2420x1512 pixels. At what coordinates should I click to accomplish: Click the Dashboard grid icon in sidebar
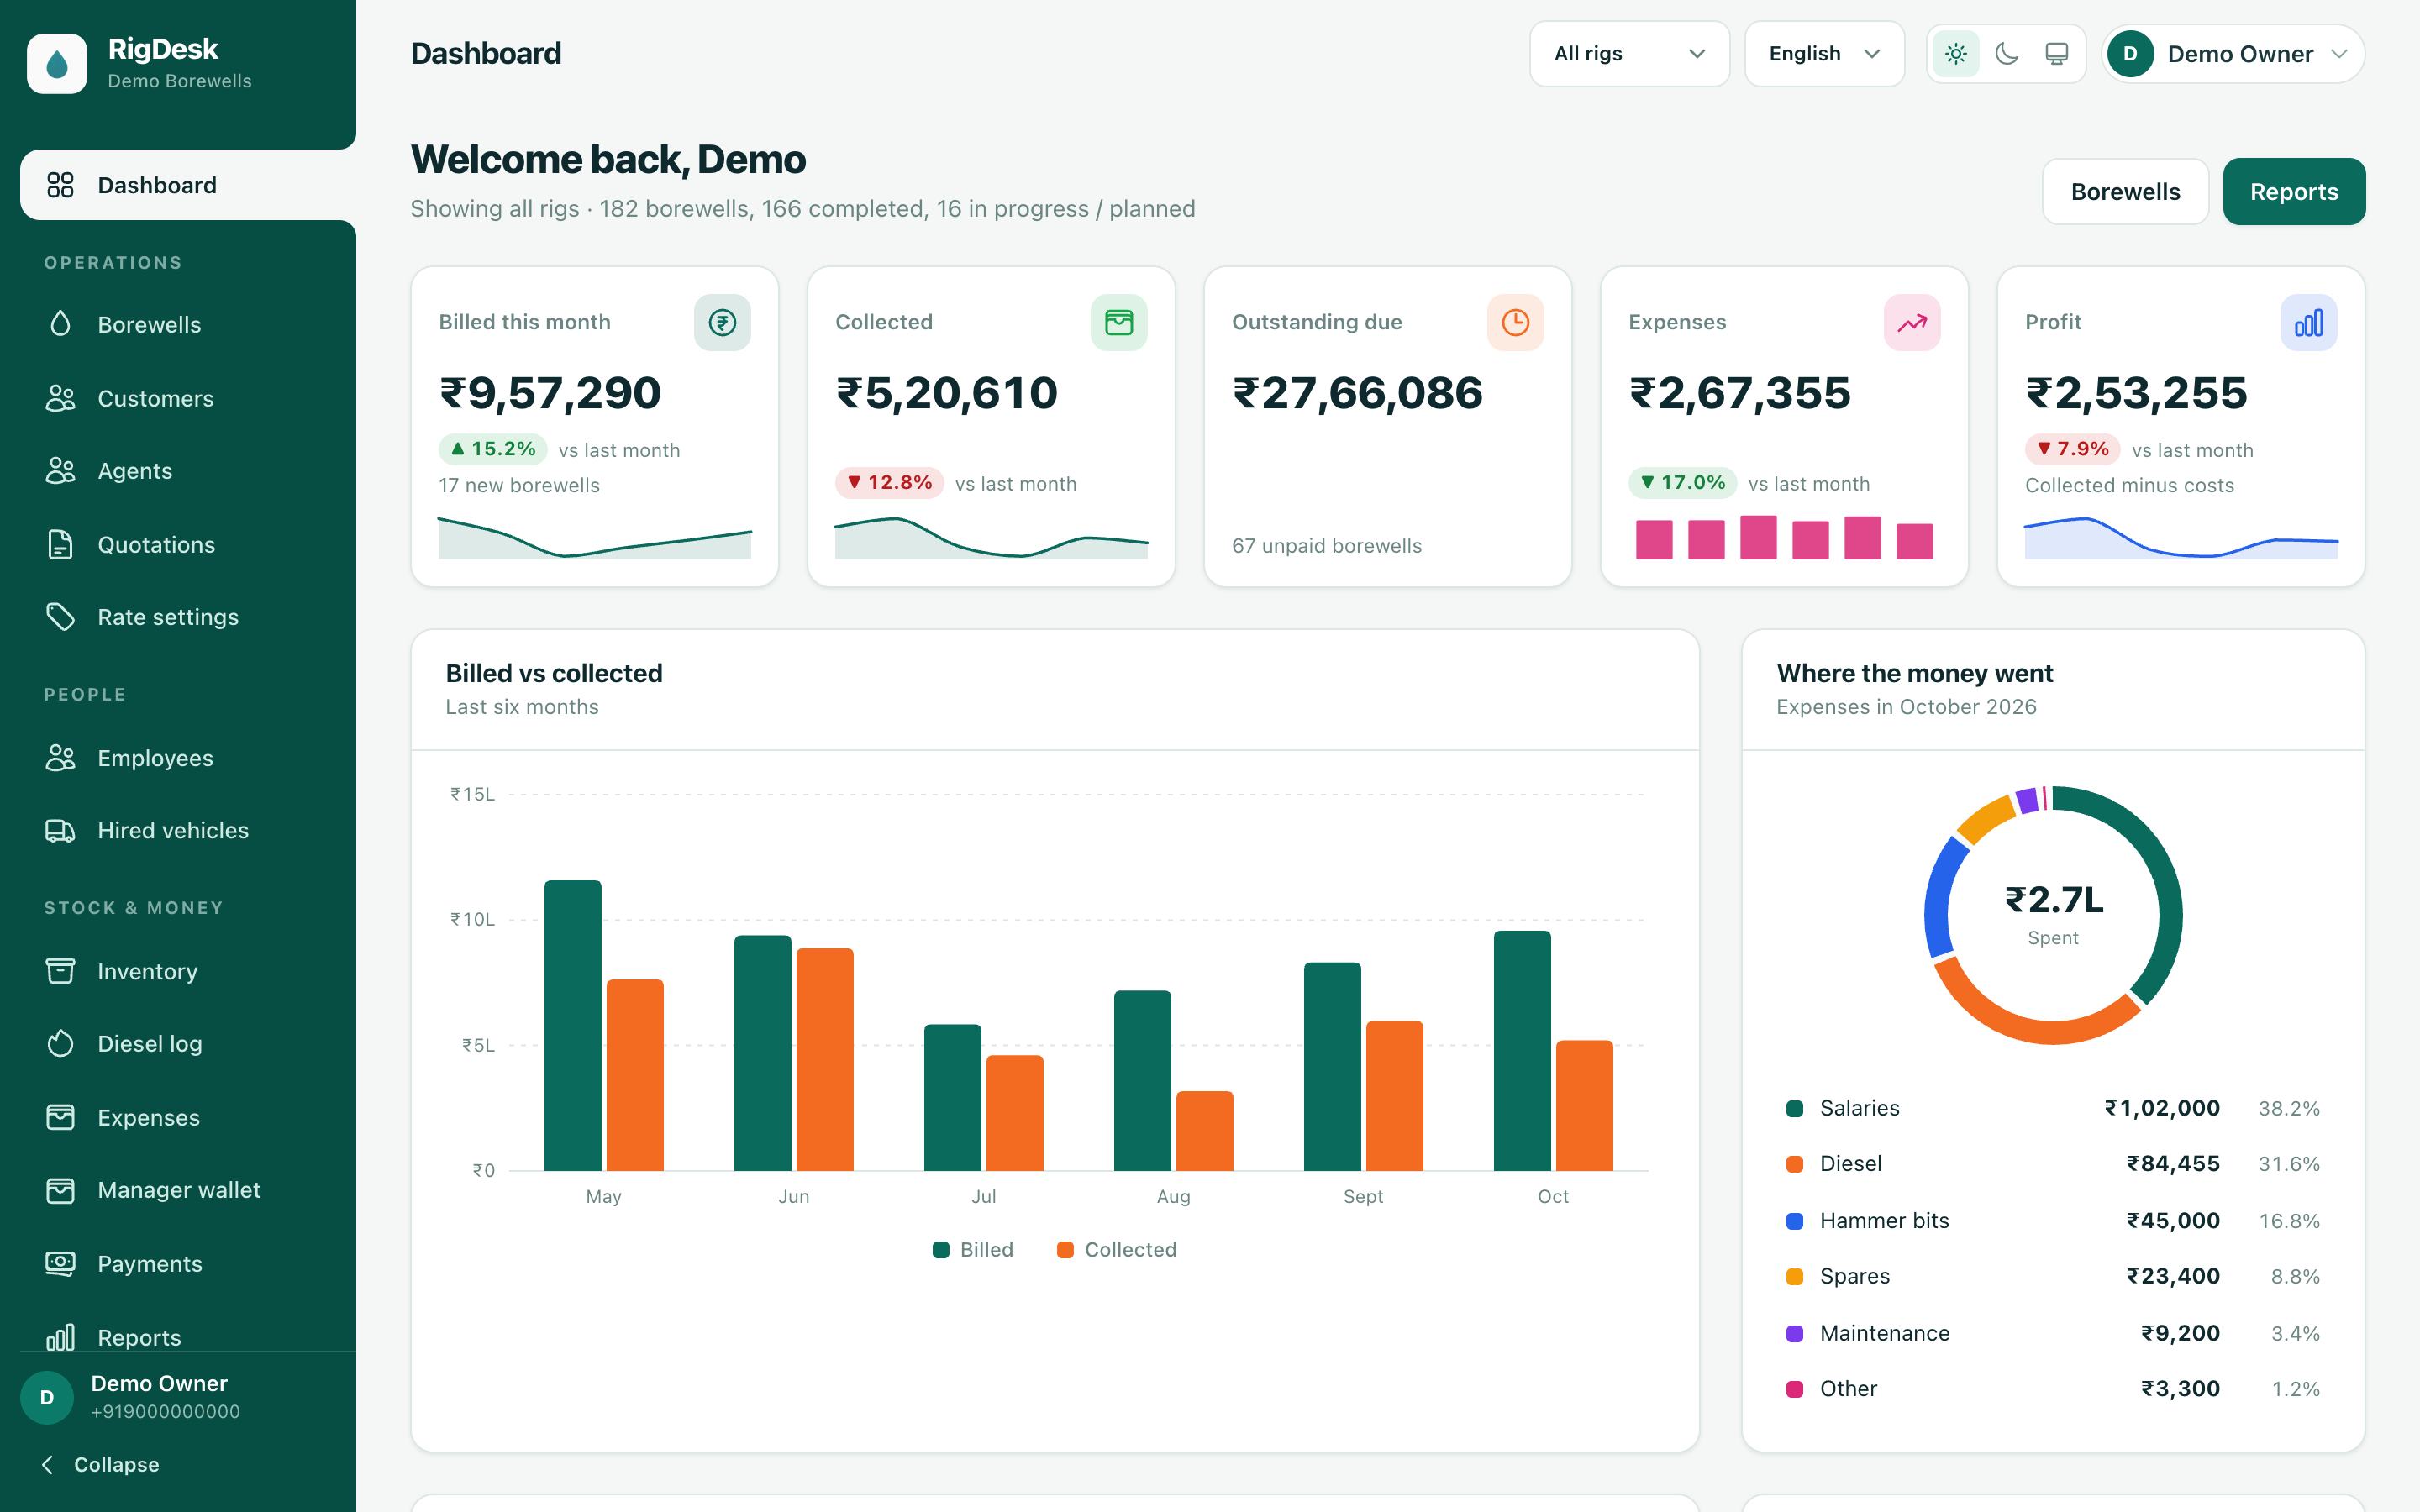(60, 185)
